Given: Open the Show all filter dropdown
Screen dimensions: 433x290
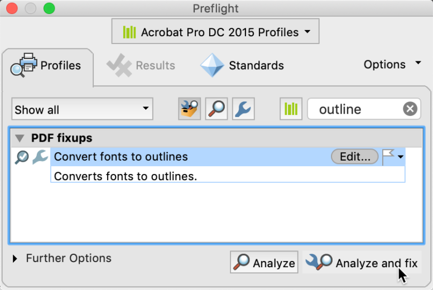Looking at the screenshot, I should click(x=82, y=109).
